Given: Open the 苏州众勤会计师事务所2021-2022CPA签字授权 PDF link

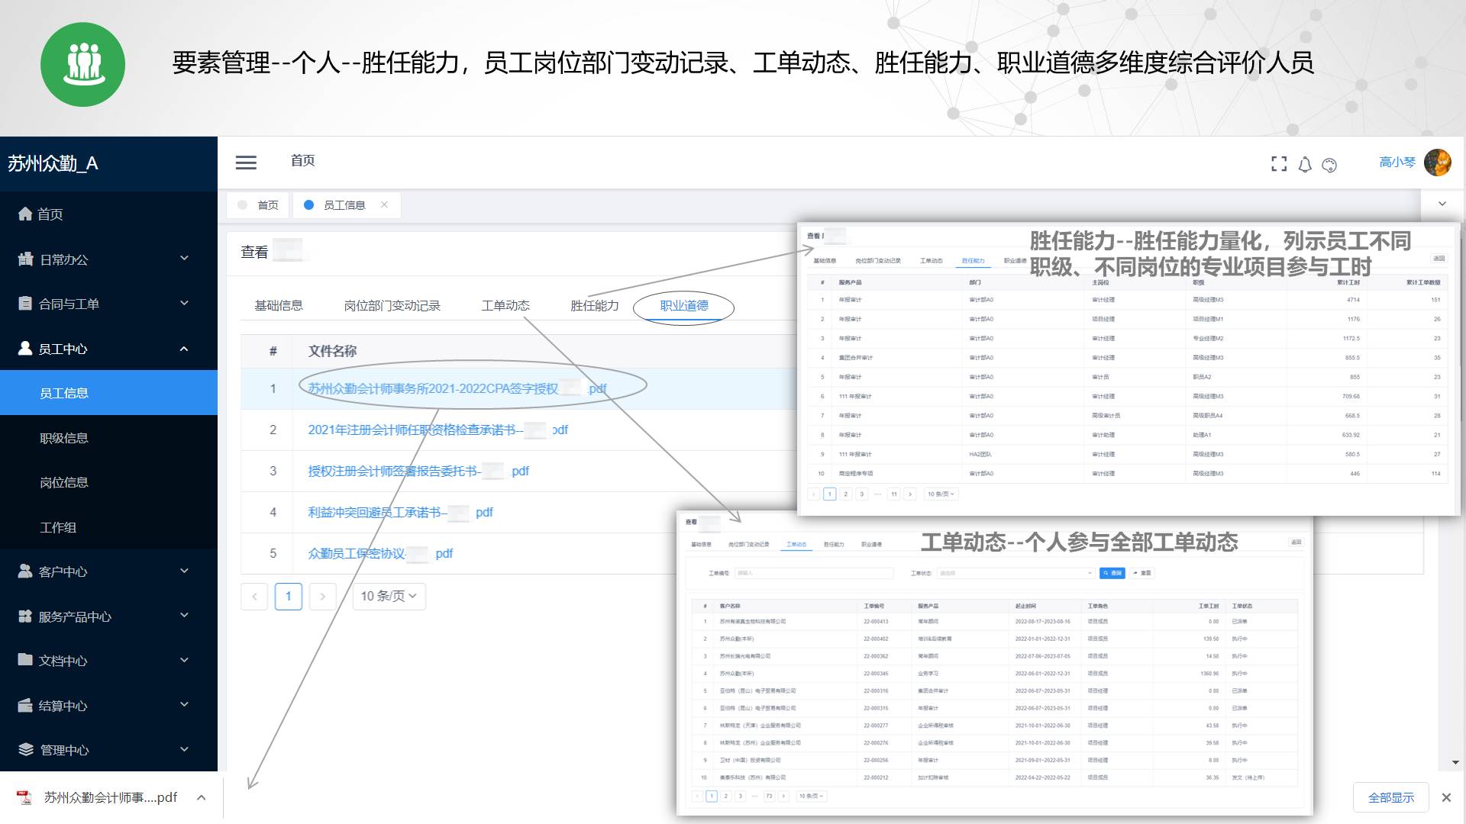Looking at the screenshot, I should pyautogui.click(x=457, y=388).
